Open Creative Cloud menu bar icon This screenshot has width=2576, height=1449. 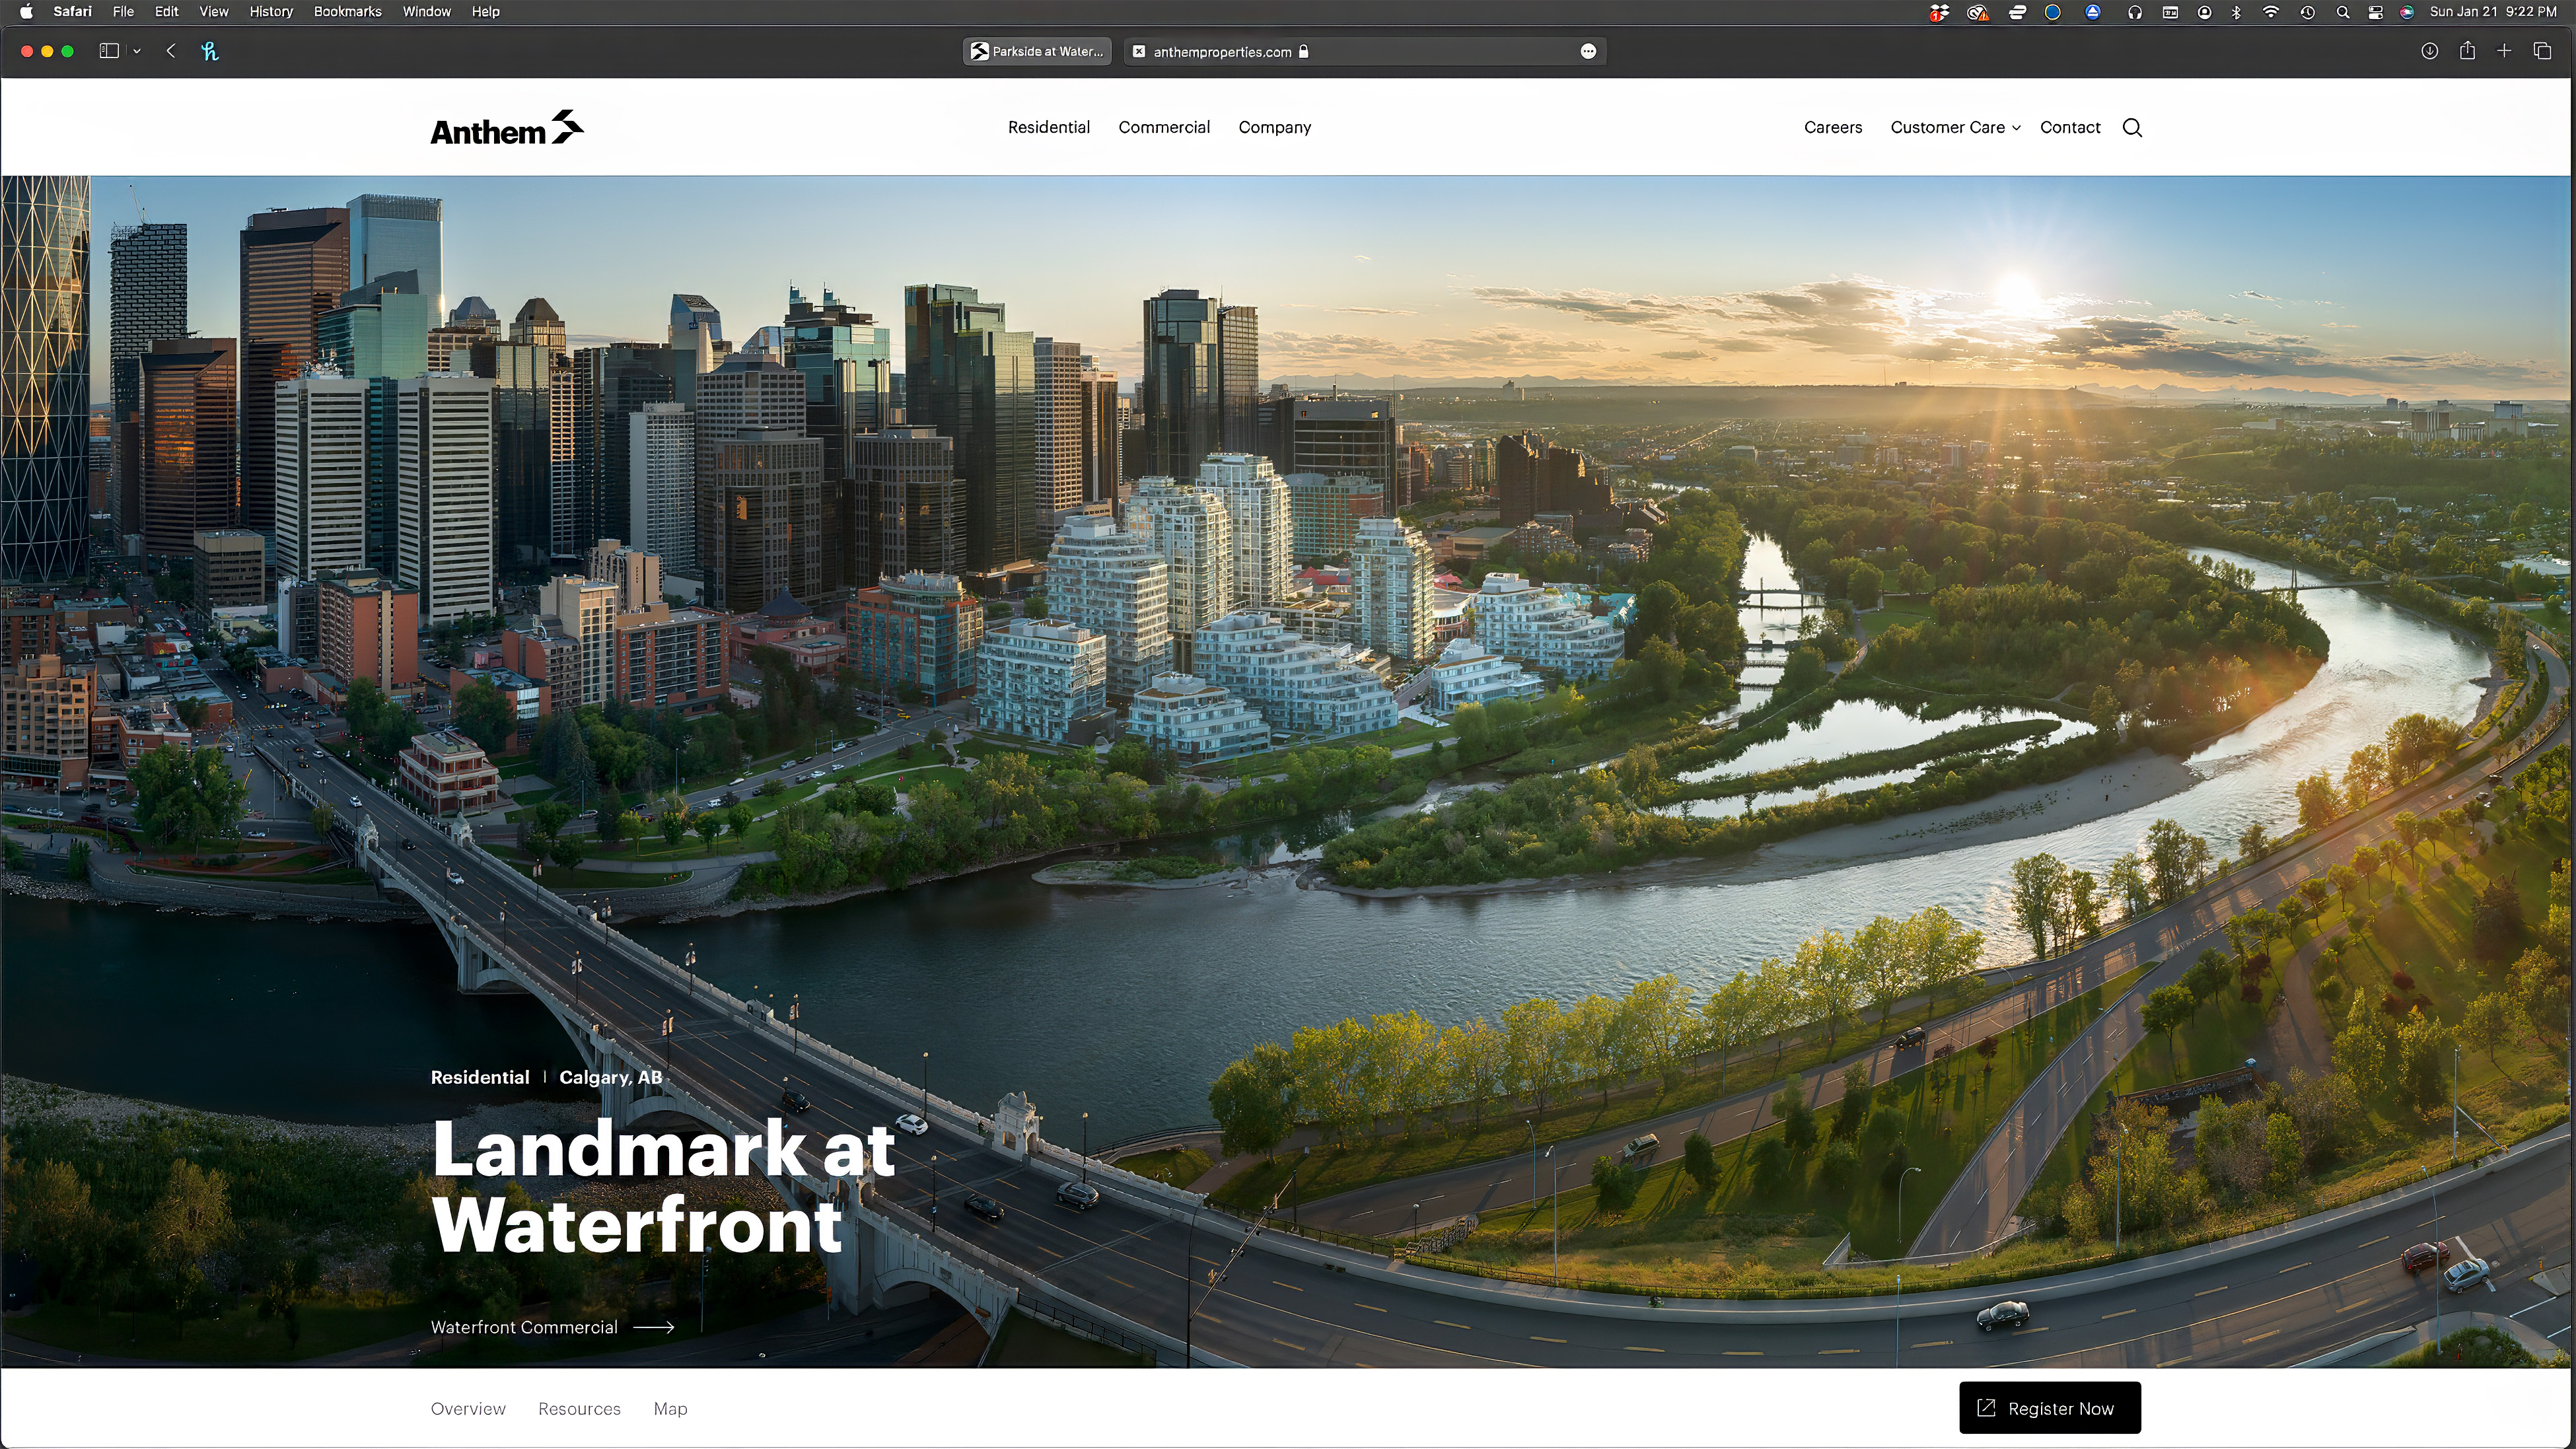click(x=1977, y=12)
